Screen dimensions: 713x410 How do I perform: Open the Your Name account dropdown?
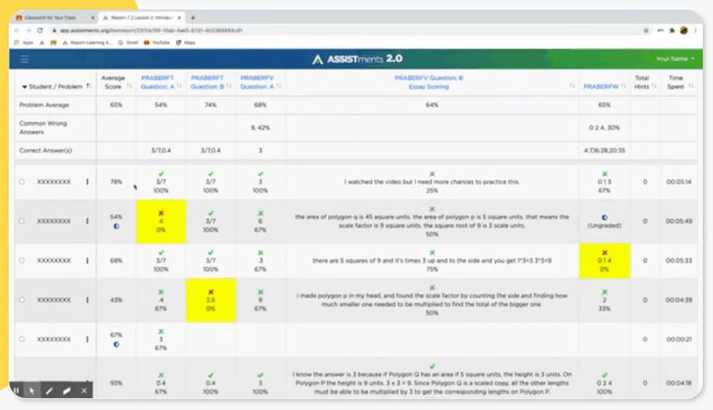pos(674,59)
